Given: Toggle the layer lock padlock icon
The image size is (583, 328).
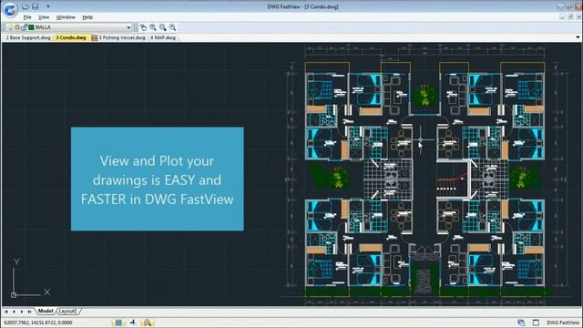Looking at the screenshot, I should [25, 27].
